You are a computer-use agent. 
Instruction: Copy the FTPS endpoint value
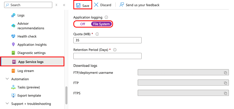(x=226, y=93)
